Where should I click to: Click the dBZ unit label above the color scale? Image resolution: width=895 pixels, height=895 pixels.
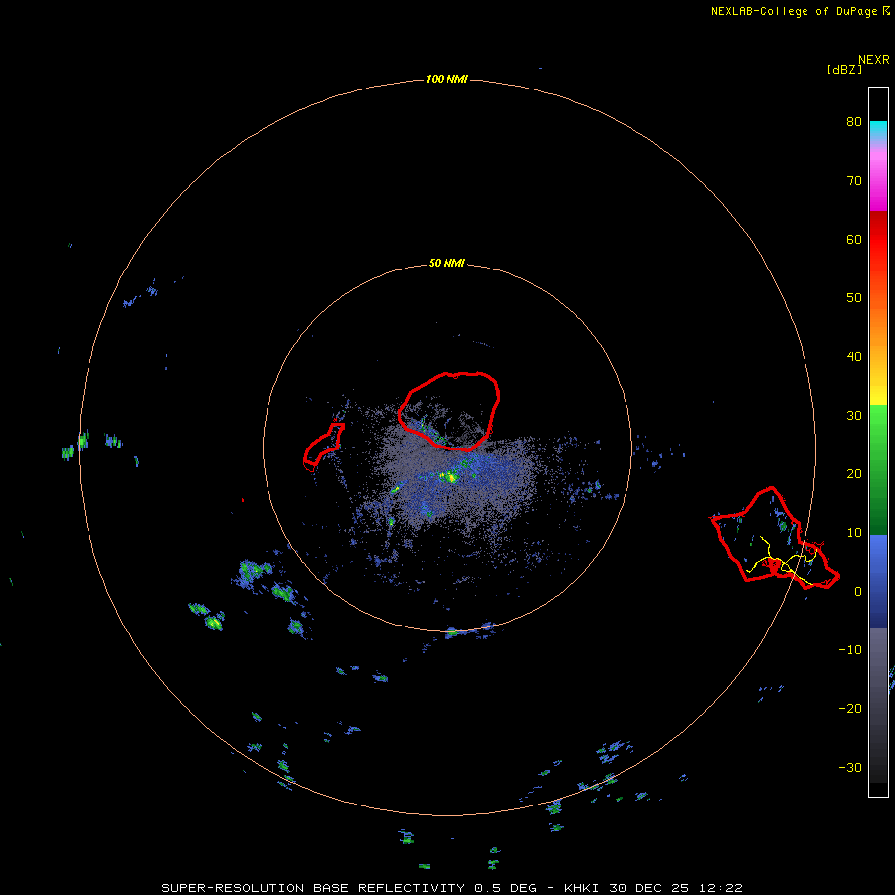(x=844, y=70)
